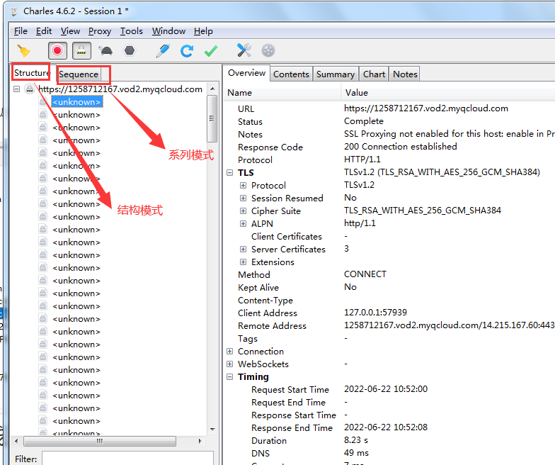Image resolution: width=555 pixels, height=465 pixels.
Task: Open the Tools menu
Action: 132,31
